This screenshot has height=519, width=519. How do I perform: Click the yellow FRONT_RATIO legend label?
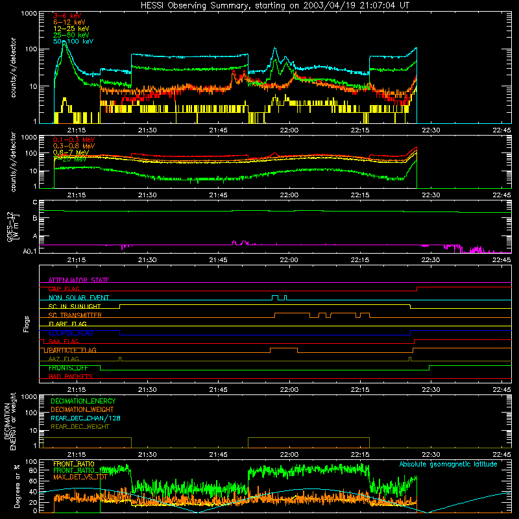point(74,464)
